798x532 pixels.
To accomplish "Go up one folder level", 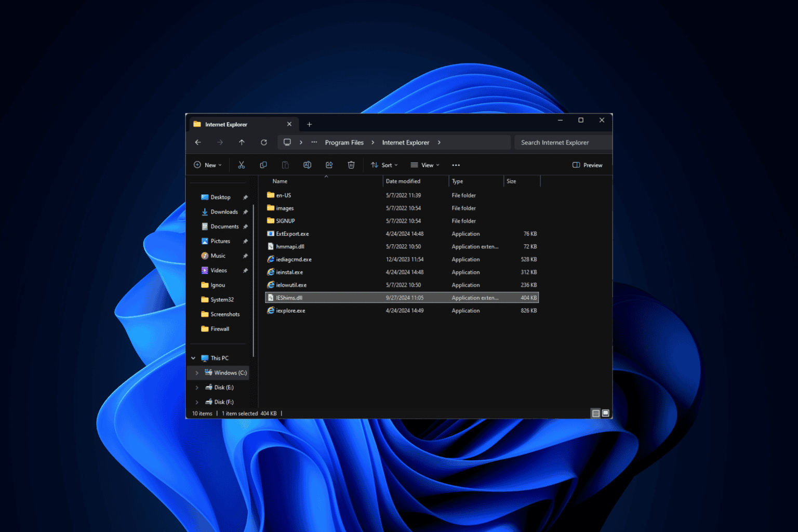I will [242, 142].
